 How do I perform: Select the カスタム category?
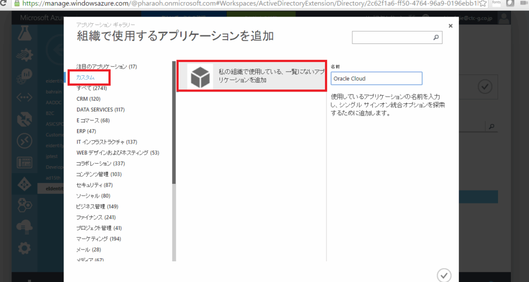[x=86, y=77]
